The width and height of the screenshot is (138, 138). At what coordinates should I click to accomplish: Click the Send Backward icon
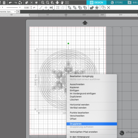(x=85, y=7)
